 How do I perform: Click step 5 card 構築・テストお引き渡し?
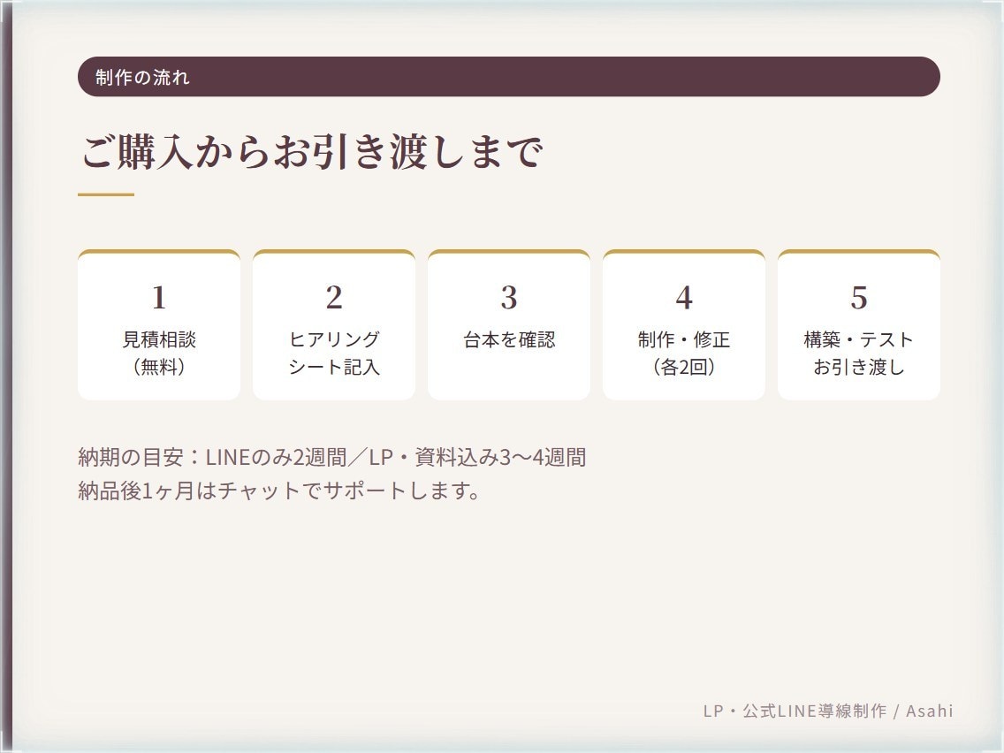859,324
